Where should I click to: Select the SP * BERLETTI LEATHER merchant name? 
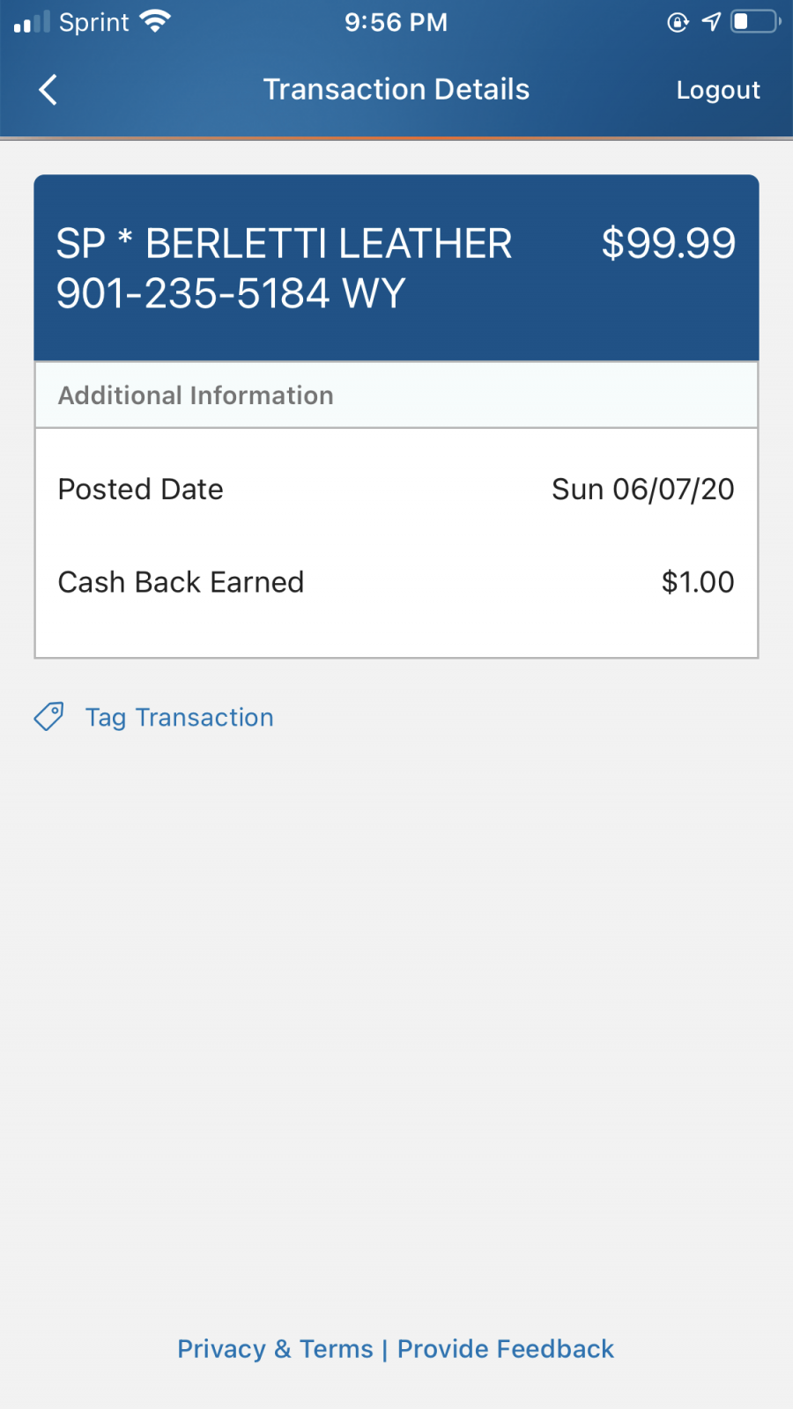pyautogui.click(x=284, y=245)
